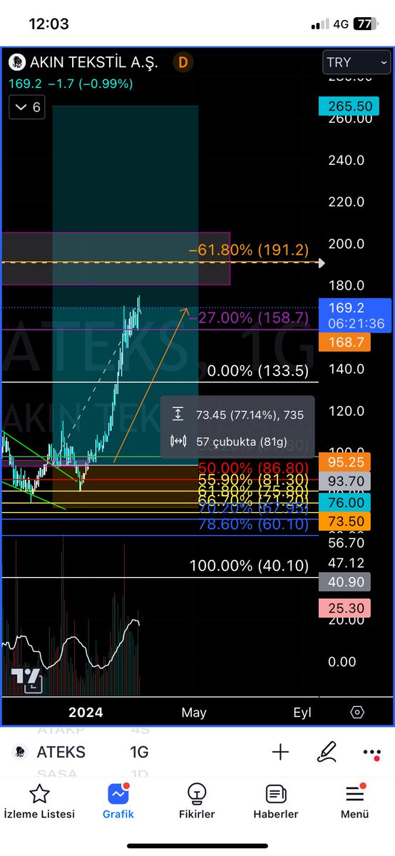The height and width of the screenshot is (856, 395).
Task: Select the 100.00% (40.10) Fibonacci level
Action: (x=249, y=566)
